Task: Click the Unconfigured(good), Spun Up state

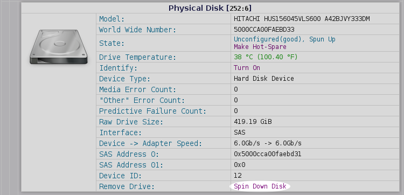Action: pyautogui.click(x=284, y=39)
